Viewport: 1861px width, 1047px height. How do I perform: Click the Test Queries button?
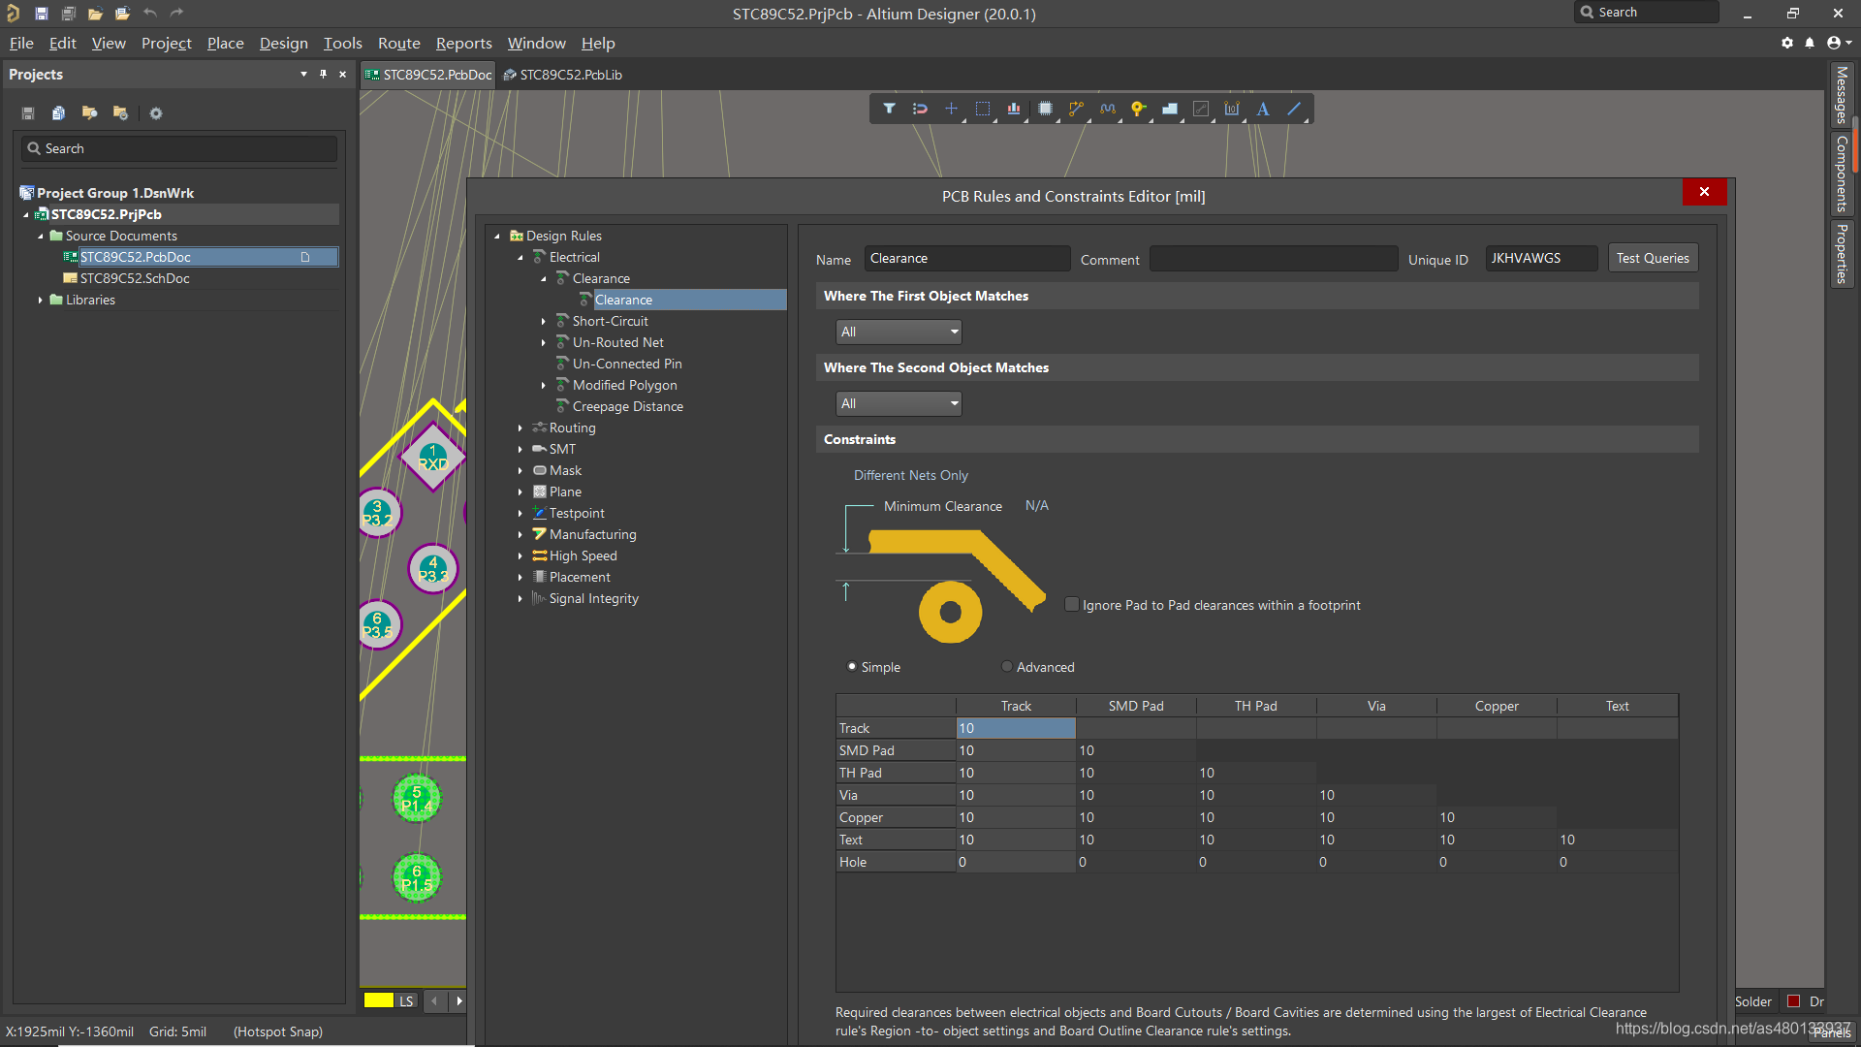[x=1652, y=259]
